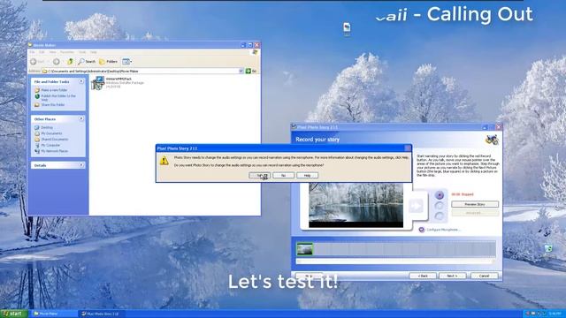Click the system tray clock

[x=555, y=314]
